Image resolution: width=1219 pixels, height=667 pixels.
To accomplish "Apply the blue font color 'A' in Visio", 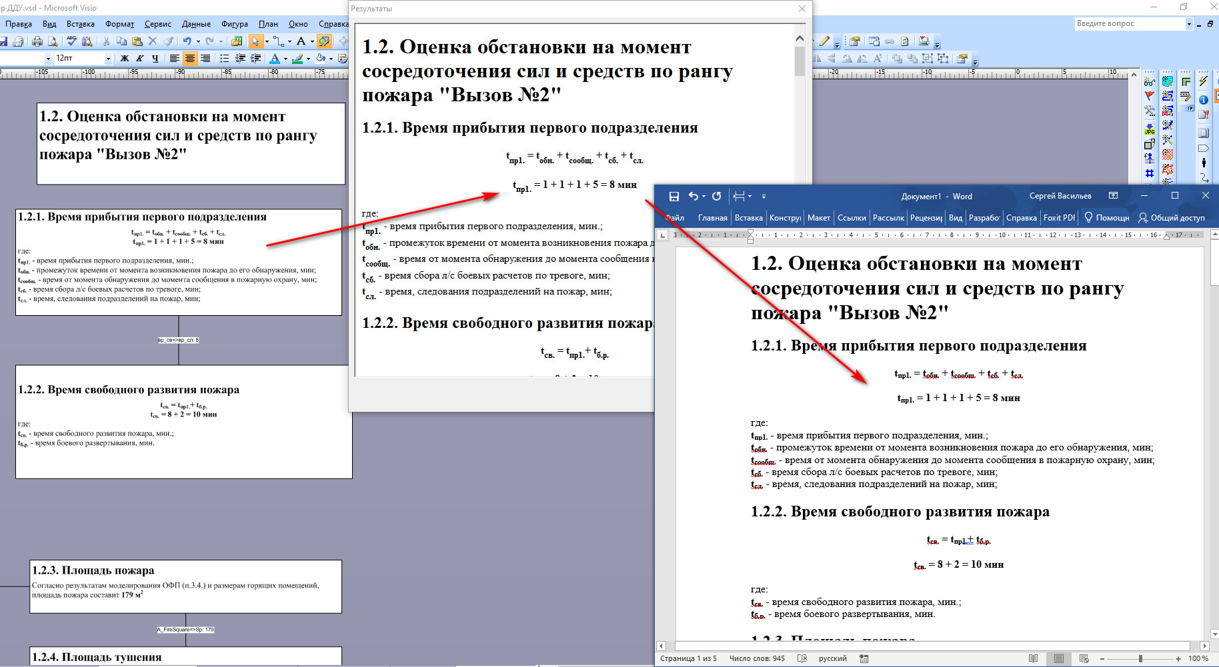I will (x=275, y=59).
